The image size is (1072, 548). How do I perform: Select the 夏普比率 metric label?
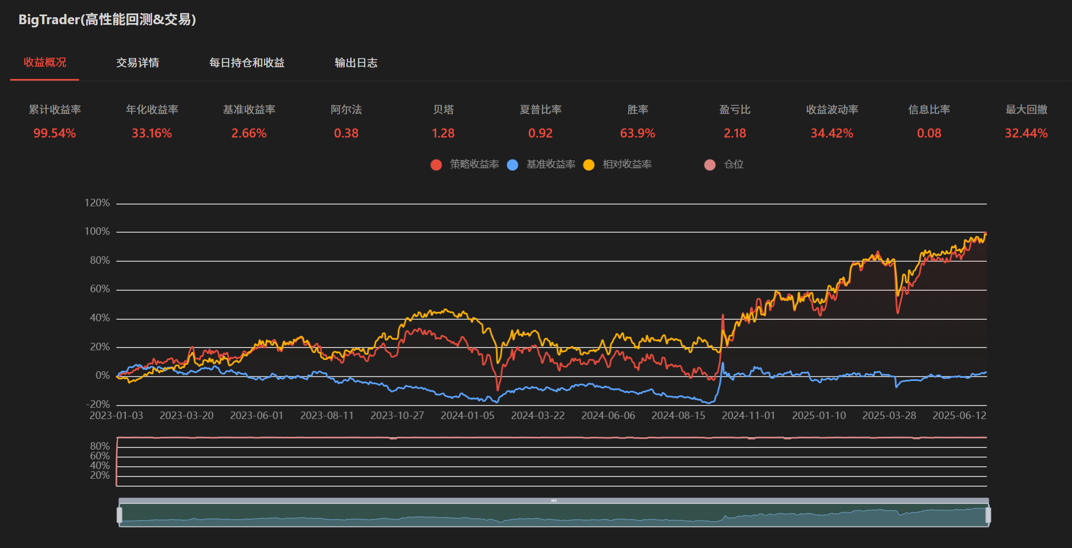(x=540, y=110)
